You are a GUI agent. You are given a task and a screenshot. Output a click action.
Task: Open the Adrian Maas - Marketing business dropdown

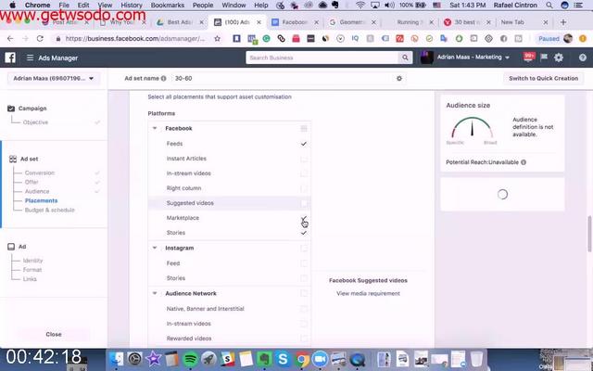point(473,58)
